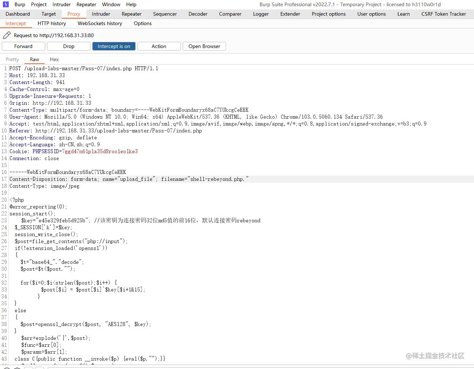Click the multipart/form-data Content-Type header line
474x369 pixels.
pyautogui.click(x=129, y=110)
